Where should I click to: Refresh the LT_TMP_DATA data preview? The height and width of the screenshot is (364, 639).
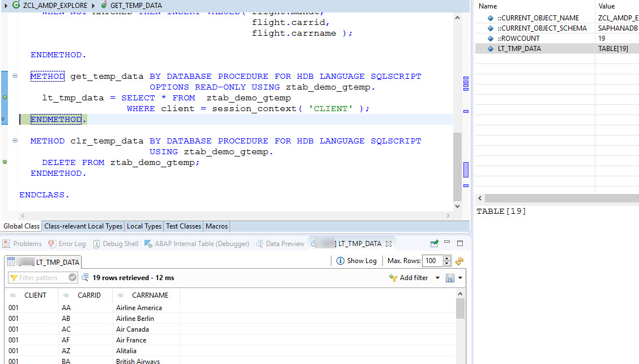point(459,261)
